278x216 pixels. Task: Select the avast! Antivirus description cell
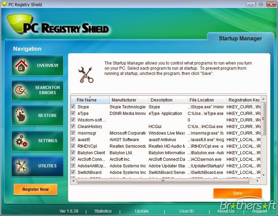162,139
